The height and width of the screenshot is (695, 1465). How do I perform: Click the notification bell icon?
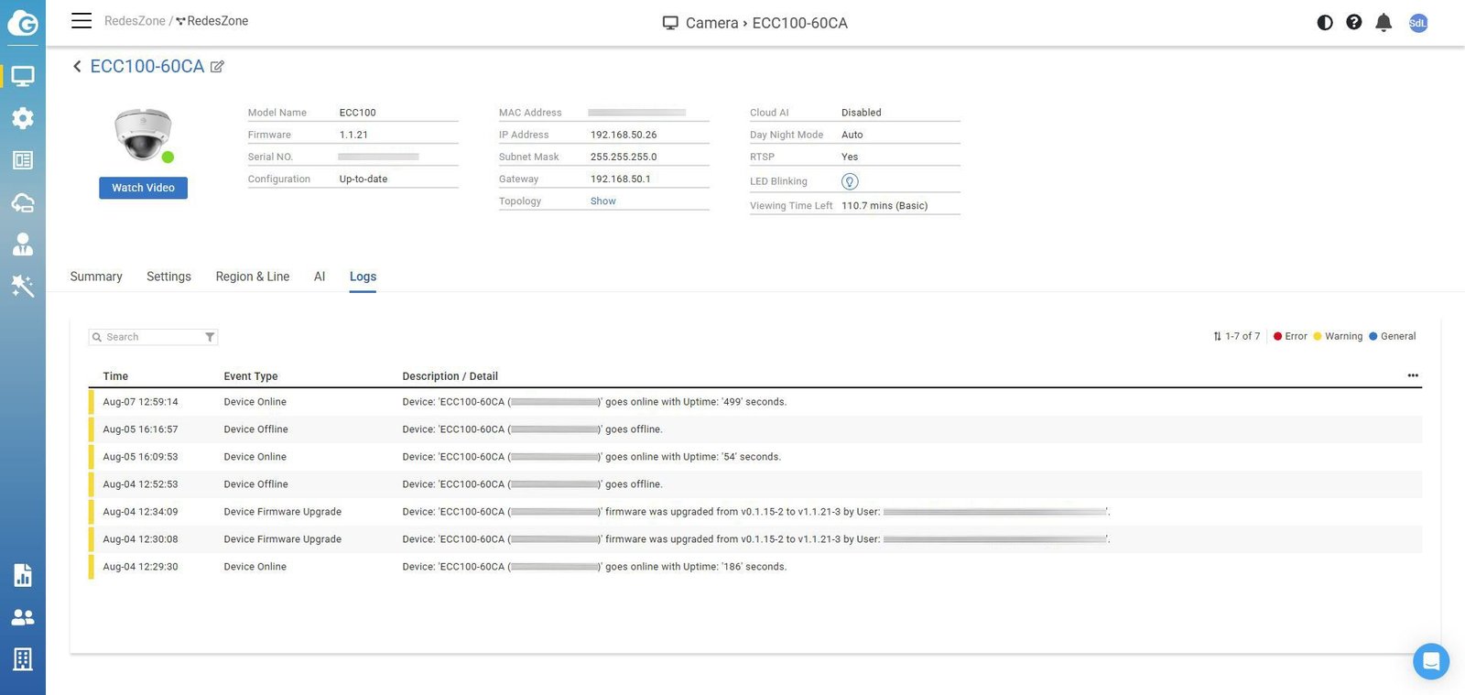pyautogui.click(x=1384, y=23)
